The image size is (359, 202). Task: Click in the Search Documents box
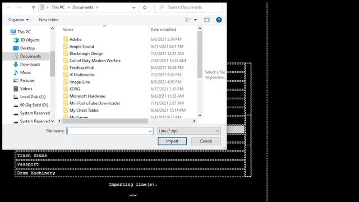tap(188, 7)
